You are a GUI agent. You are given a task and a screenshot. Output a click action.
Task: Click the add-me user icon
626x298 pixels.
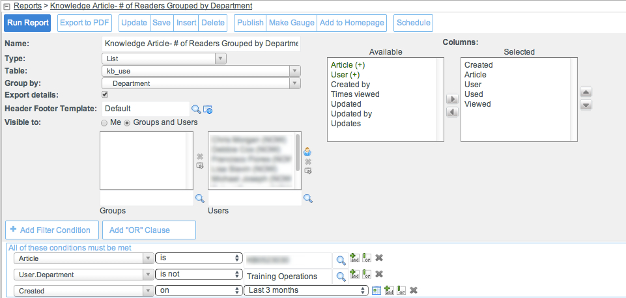coord(307,152)
